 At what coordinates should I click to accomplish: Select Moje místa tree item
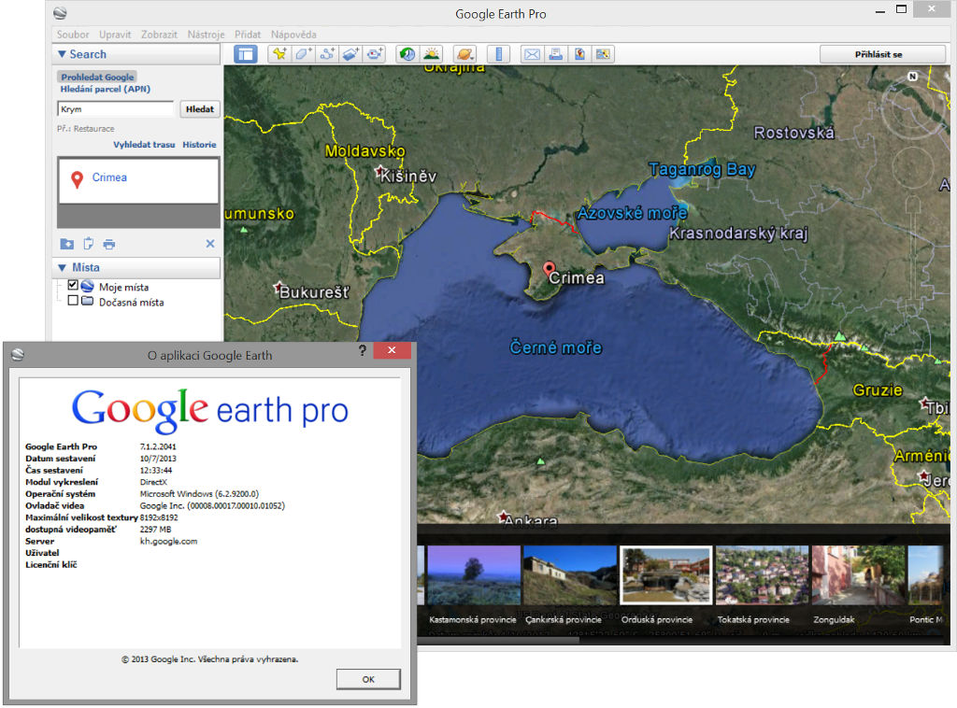point(123,288)
